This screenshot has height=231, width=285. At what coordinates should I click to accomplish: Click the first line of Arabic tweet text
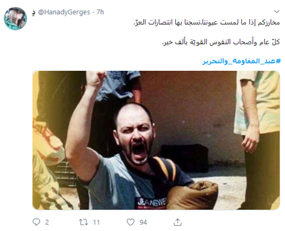207,22
